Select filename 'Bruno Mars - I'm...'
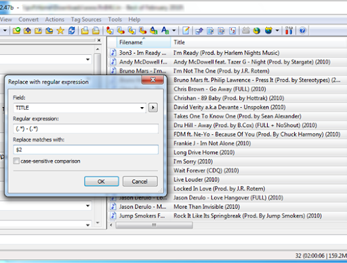 pos(142,71)
